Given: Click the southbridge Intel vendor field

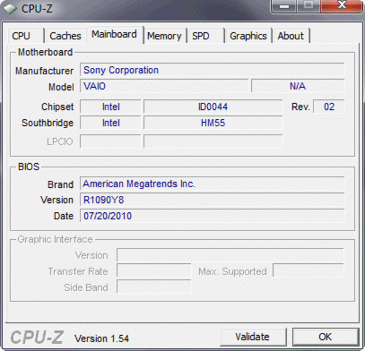Looking at the screenshot, I should click(x=111, y=123).
